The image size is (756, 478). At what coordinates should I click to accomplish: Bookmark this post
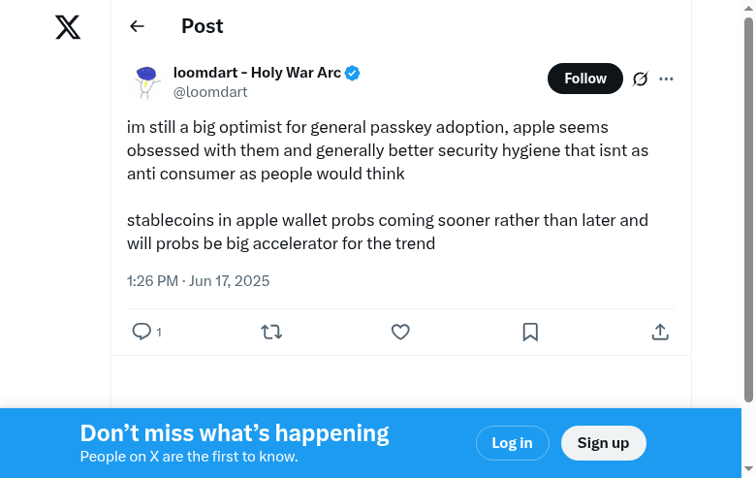[x=530, y=332]
